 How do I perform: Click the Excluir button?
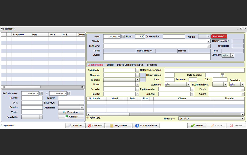click(x=236, y=126)
